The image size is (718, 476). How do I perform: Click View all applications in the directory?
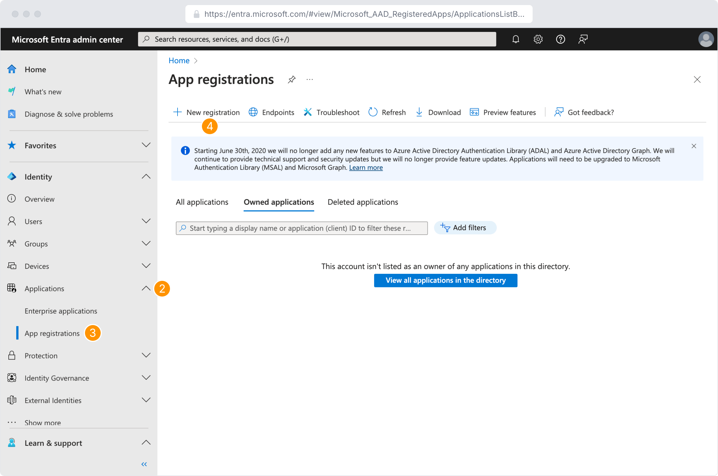coord(445,280)
